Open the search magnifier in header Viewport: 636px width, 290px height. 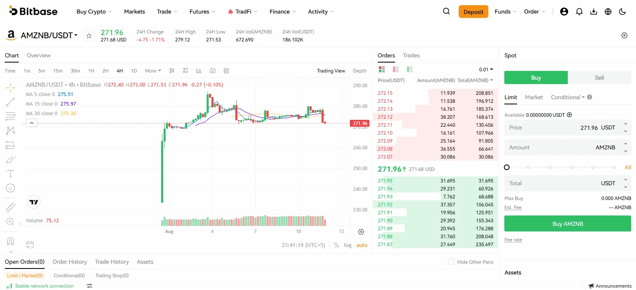coord(446,12)
